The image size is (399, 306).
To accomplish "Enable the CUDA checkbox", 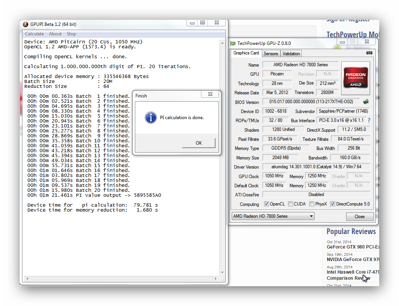I will coord(290,204).
